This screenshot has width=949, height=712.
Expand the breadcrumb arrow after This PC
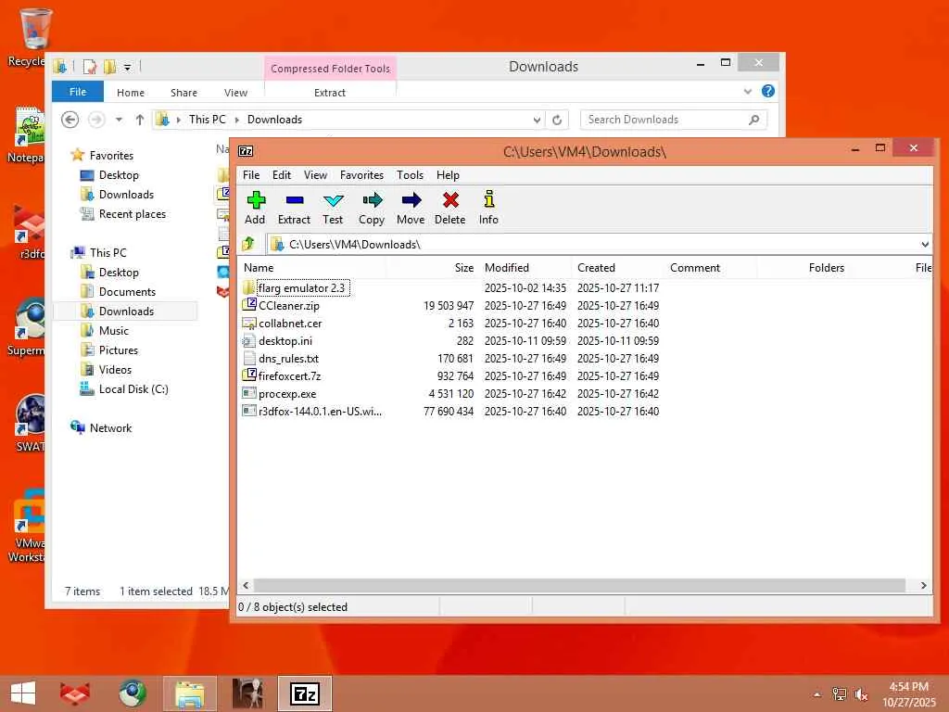pos(236,120)
